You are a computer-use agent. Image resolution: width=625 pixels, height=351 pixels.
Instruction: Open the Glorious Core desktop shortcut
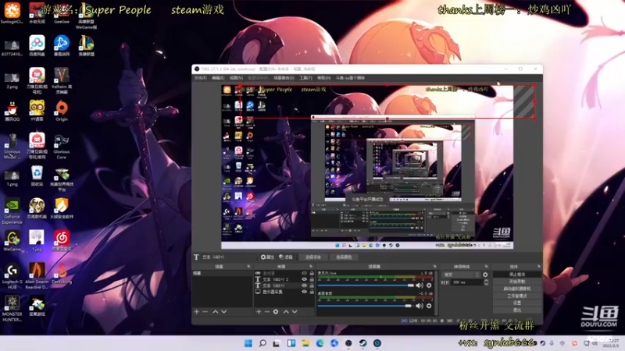click(62, 147)
